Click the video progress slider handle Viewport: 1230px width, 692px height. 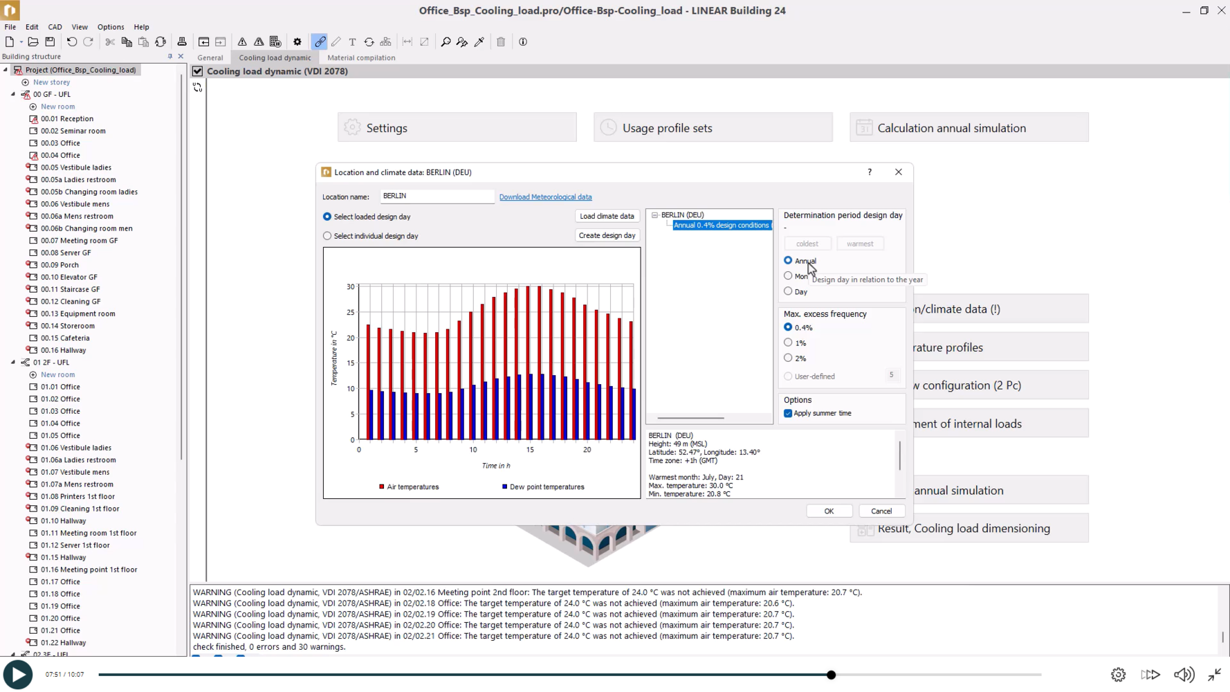[831, 675]
